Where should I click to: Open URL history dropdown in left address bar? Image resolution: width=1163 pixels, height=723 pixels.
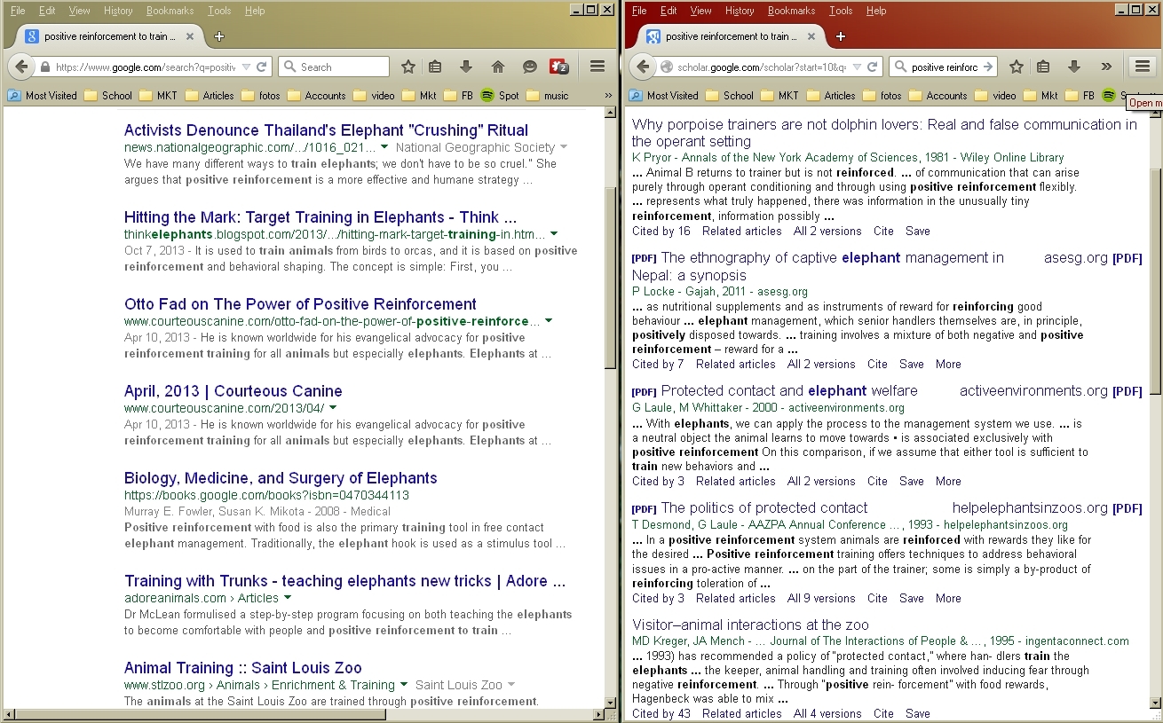coord(246,67)
